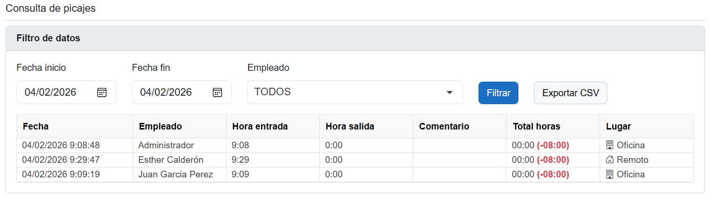Image resolution: width=710 pixels, height=198 pixels.
Task: Click the red -08:00 value for Administrador
Action: 553,145
